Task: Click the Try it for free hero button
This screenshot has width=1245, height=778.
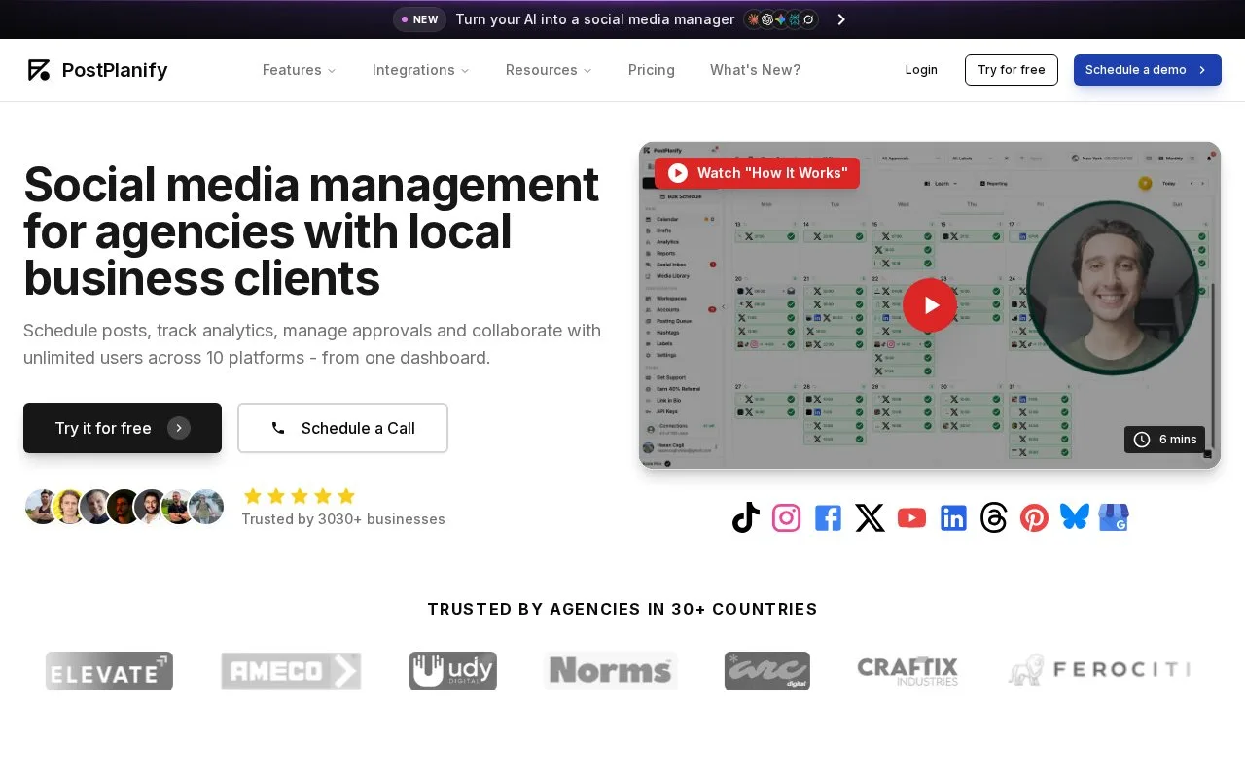Action: click(123, 428)
